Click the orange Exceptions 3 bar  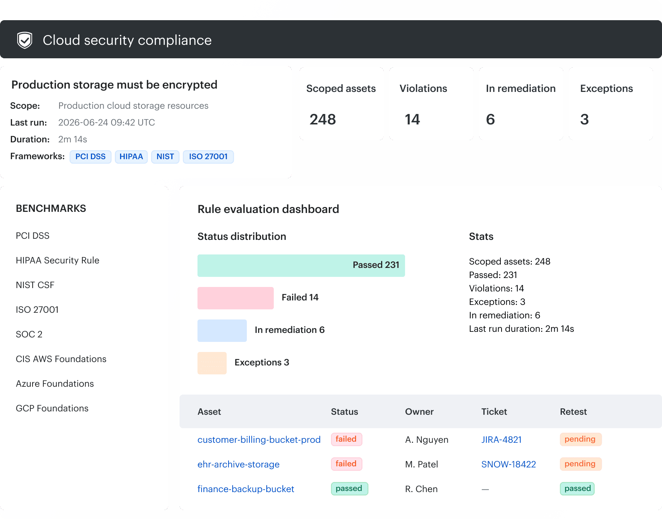(212, 363)
